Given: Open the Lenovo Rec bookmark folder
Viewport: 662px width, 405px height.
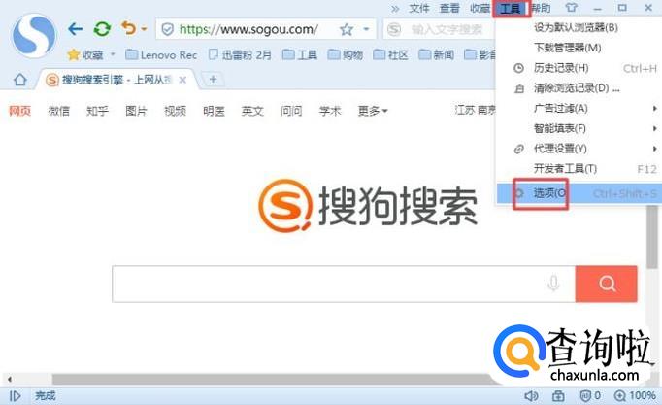Looking at the screenshot, I should (x=161, y=55).
